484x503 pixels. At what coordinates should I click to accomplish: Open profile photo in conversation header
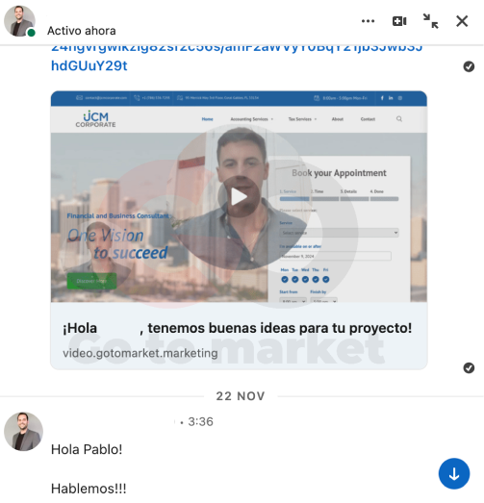click(19, 21)
